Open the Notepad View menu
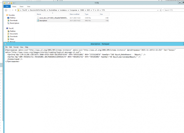 point(22,47)
